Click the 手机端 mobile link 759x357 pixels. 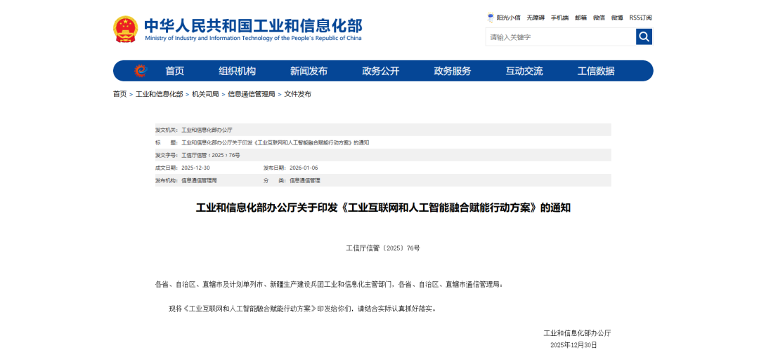[x=559, y=18]
